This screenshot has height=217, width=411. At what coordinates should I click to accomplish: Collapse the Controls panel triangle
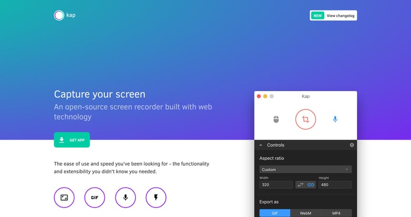pos(260,145)
